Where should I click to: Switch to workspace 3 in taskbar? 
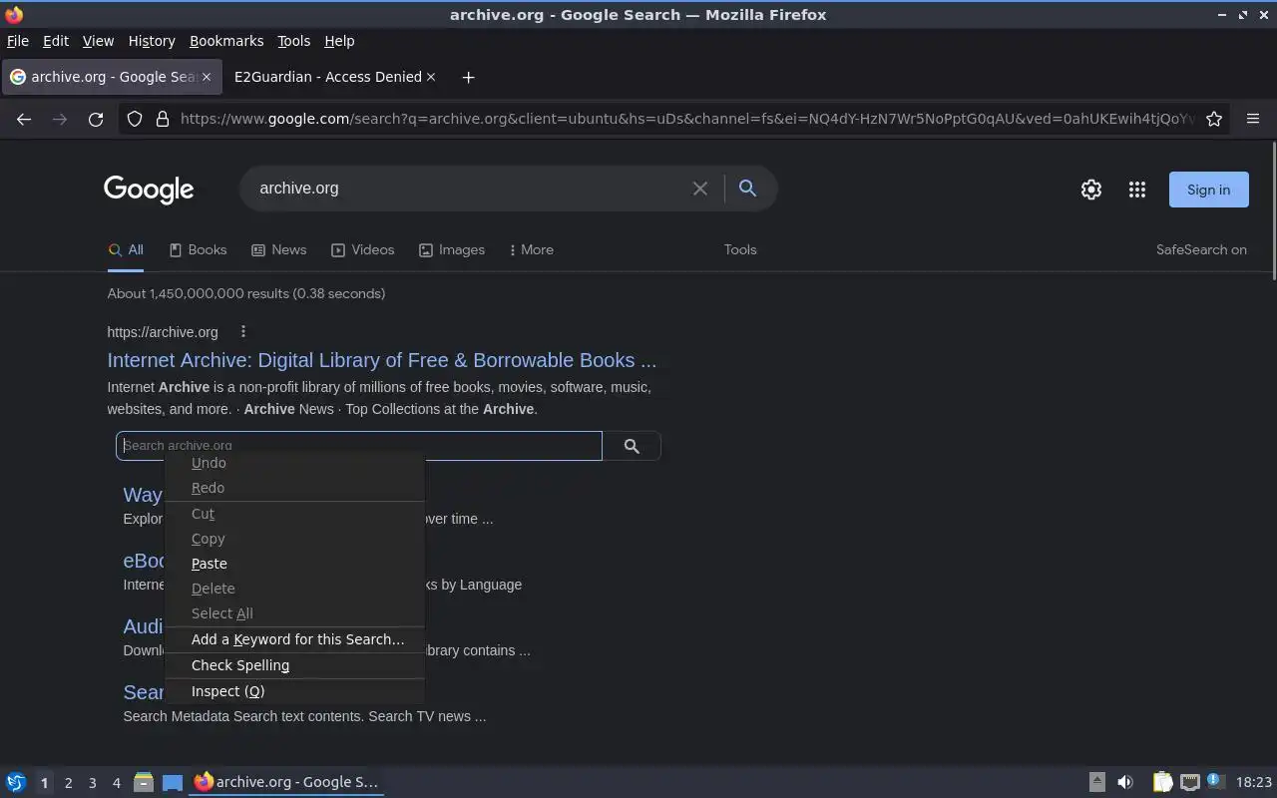click(x=92, y=783)
